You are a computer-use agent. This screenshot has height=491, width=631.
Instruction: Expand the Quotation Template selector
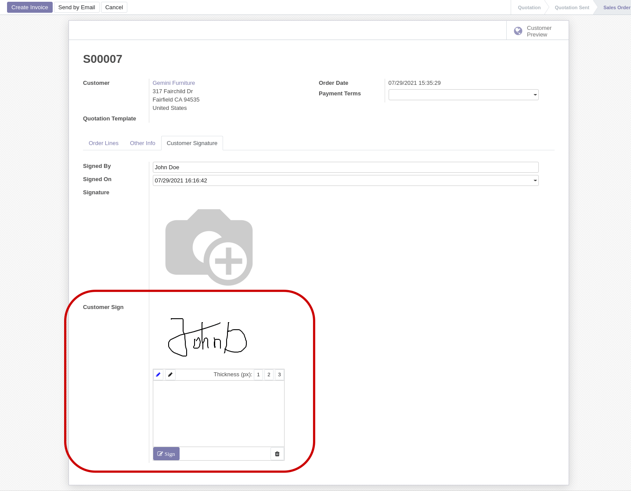click(x=220, y=119)
